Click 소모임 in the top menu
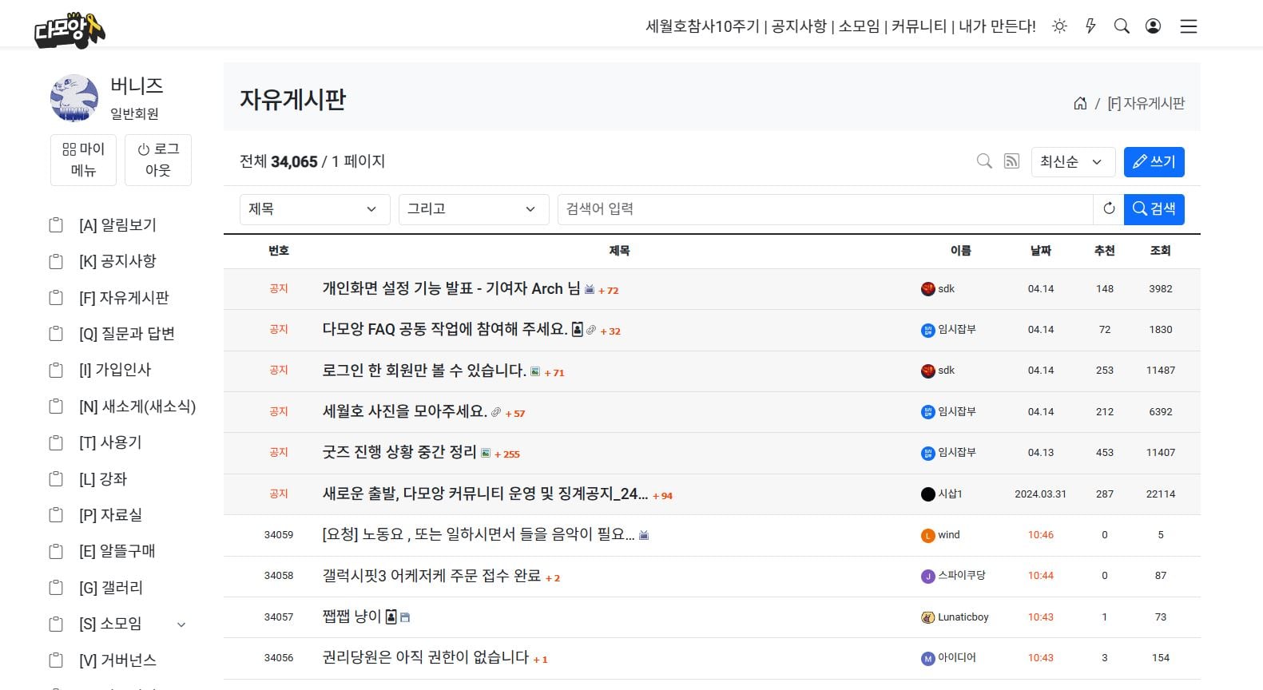Image resolution: width=1263 pixels, height=690 pixels. click(x=859, y=26)
